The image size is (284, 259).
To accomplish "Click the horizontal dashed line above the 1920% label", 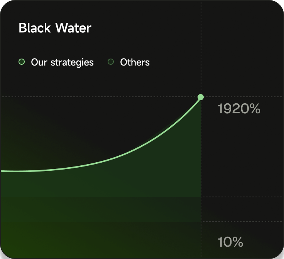I will point(243,97).
